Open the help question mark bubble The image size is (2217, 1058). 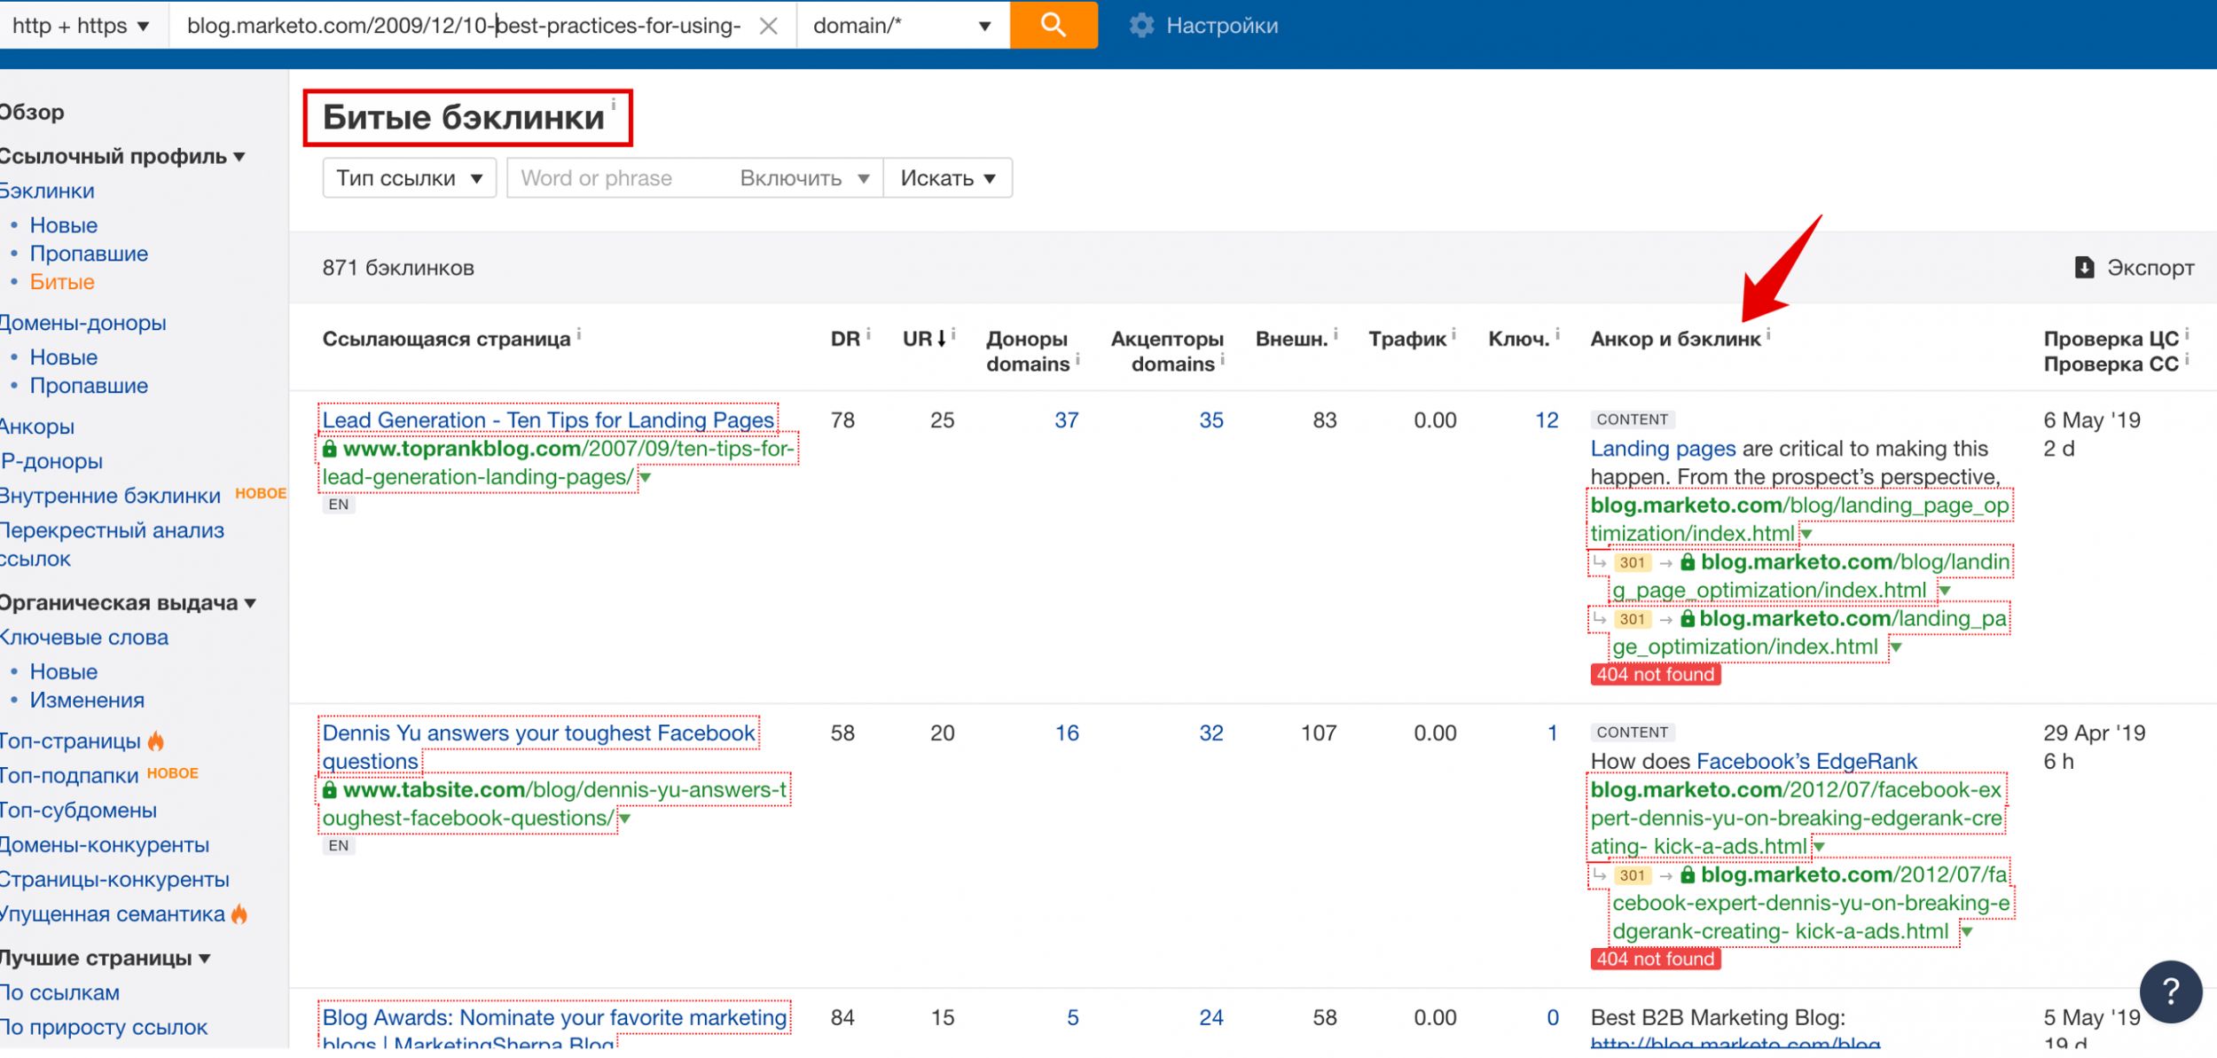pos(2170,991)
